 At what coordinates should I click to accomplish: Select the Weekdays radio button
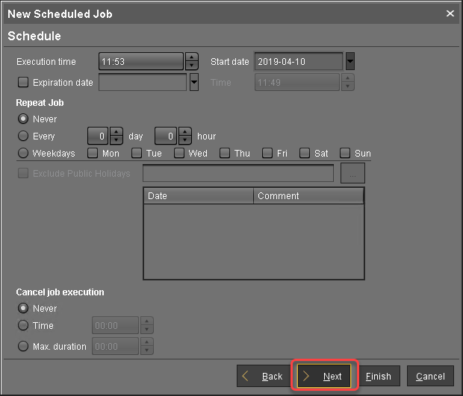[23, 154]
